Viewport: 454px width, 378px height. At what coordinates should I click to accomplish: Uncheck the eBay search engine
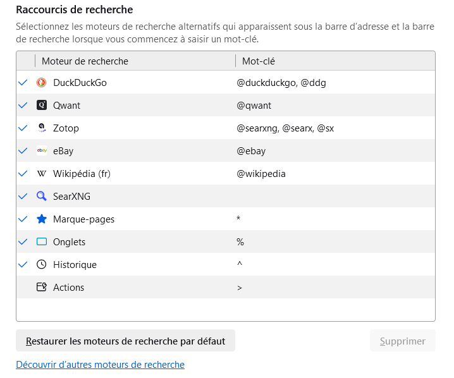[23, 151]
